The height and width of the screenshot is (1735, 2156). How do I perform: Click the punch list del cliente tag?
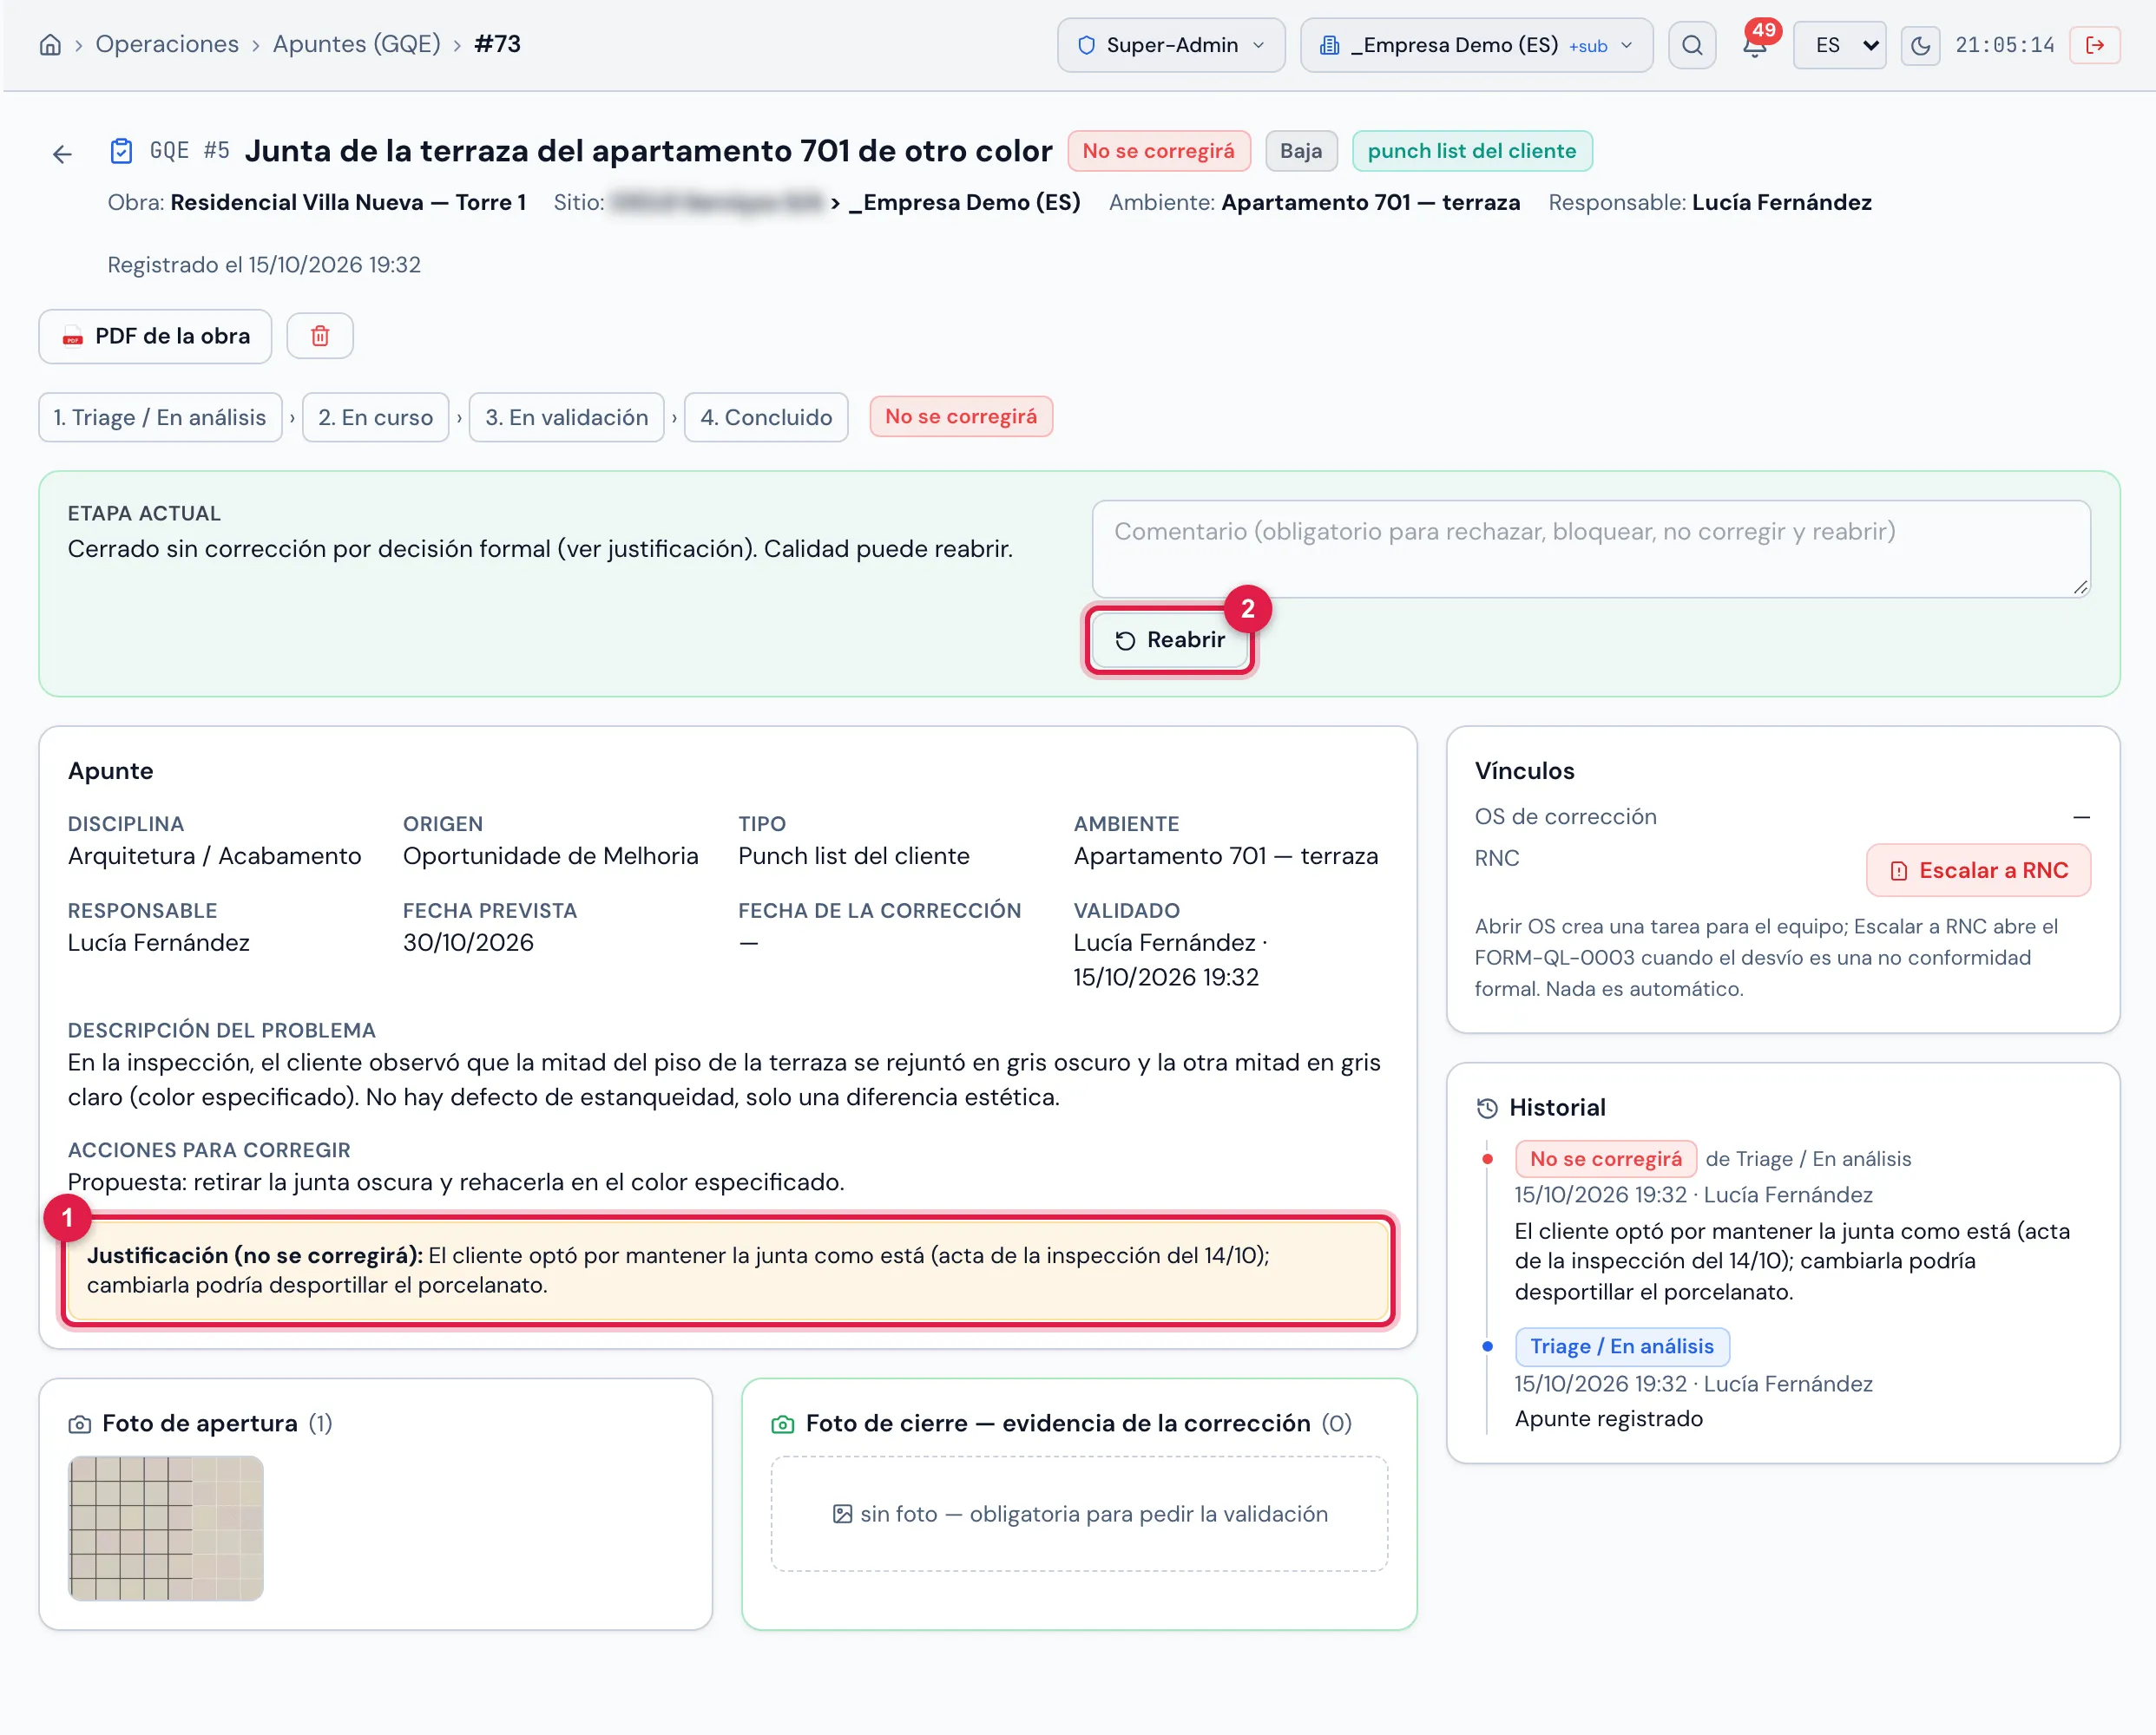tap(1472, 151)
